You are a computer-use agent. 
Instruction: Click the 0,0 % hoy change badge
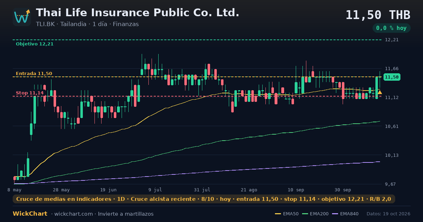pos(391,28)
